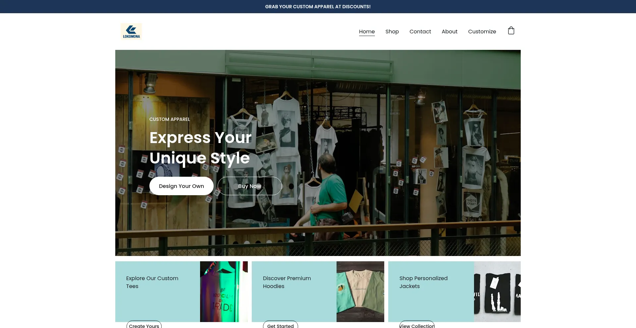Open the neon green tee thumbnail
The width and height of the screenshot is (636, 328).
tap(224, 292)
